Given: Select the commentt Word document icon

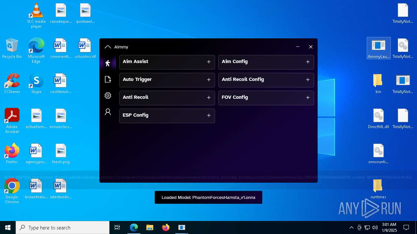Looking at the screenshot, I should [61, 48].
